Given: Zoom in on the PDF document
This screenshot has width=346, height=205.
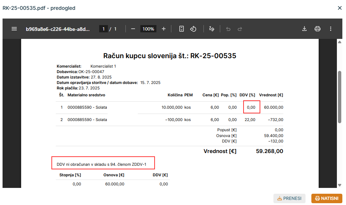Looking at the screenshot, I should pos(164,29).
